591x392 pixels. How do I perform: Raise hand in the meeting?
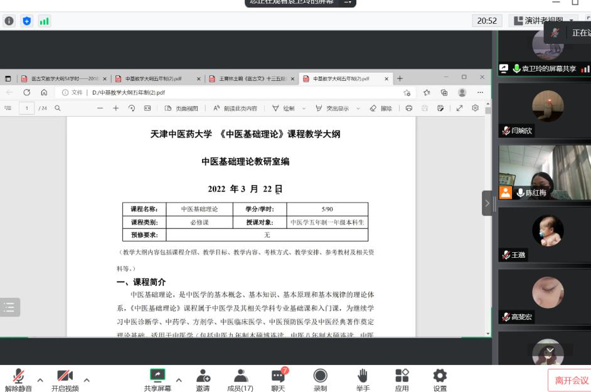362,376
